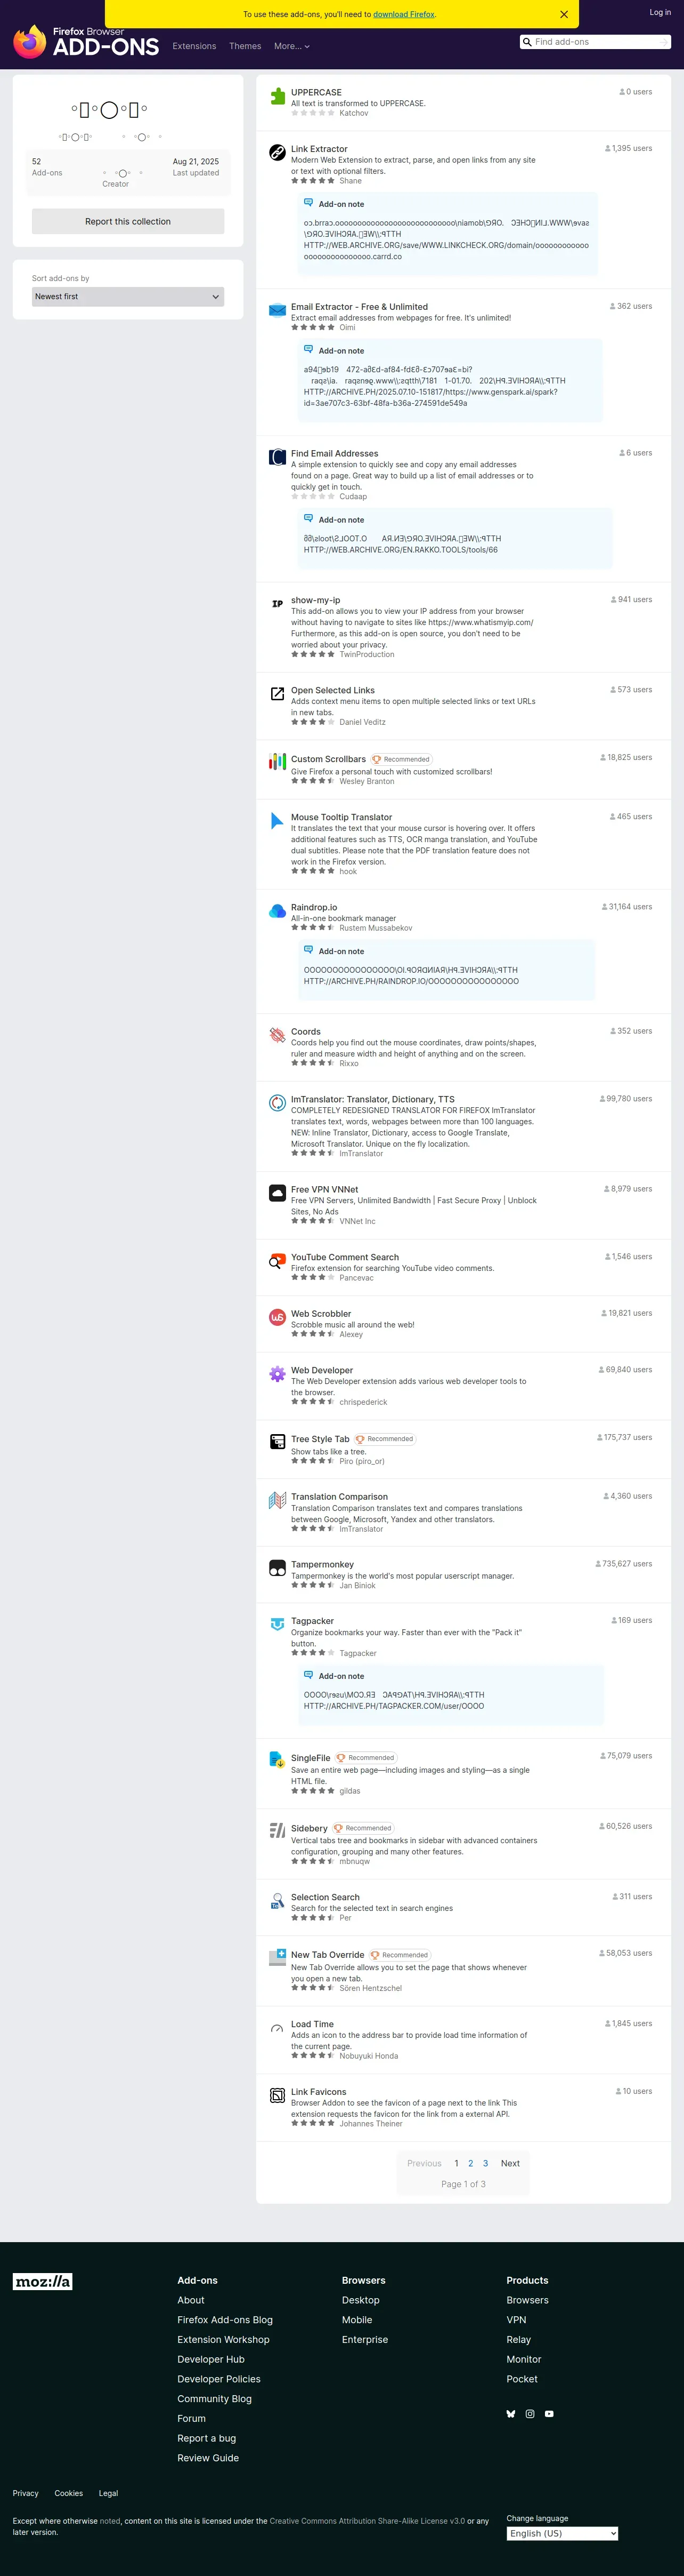Click the 'Aug 21, 2025' last updated text
The height and width of the screenshot is (2576, 684).
click(x=196, y=161)
